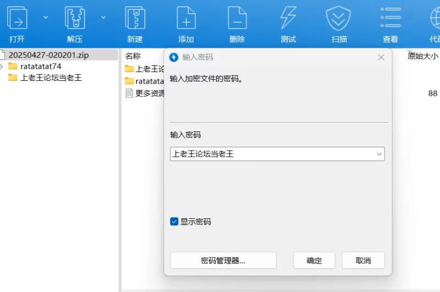
Task: Expand the Open button dropdown arrow
Action: 46,18
